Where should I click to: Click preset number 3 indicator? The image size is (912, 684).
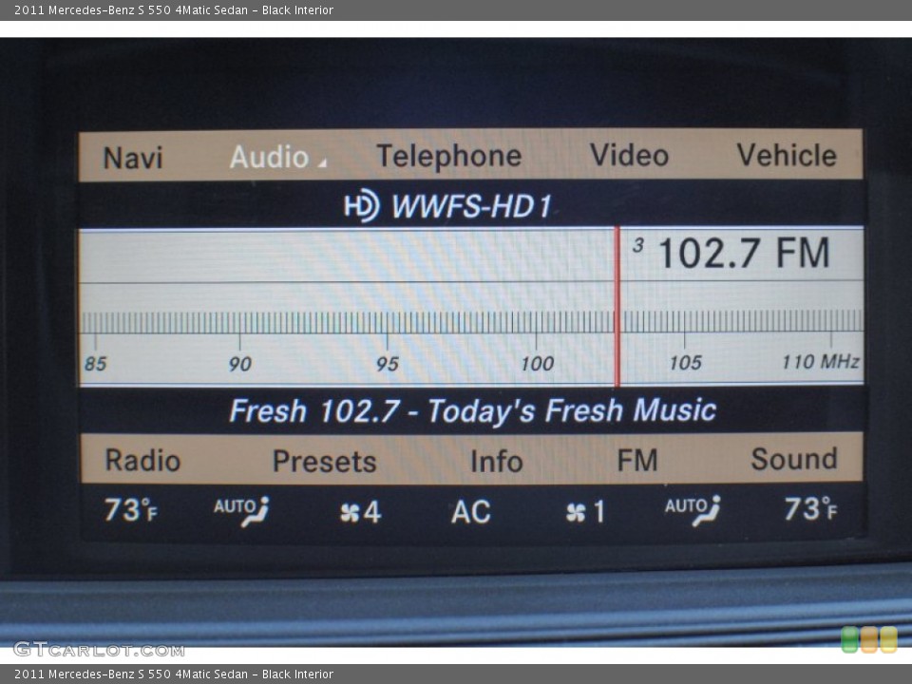pyautogui.click(x=638, y=245)
